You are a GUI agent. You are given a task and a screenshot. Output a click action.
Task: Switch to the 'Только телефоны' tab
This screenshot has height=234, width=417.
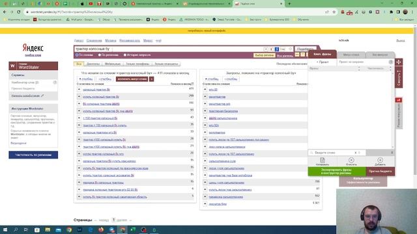(x=137, y=64)
